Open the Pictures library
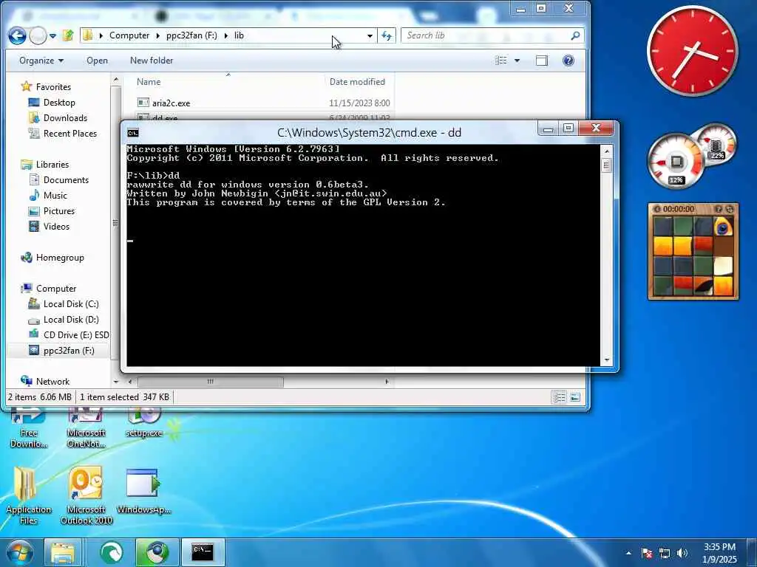The width and height of the screenshot is (757, 567). click(59, 210)
